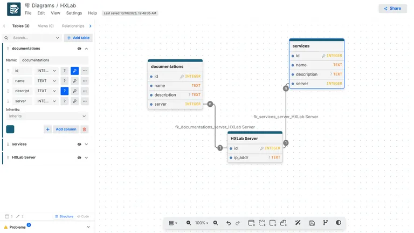Toggle dark mode contrast icon
The height and width of the screenshot is (233, 414).
[339, 223]
